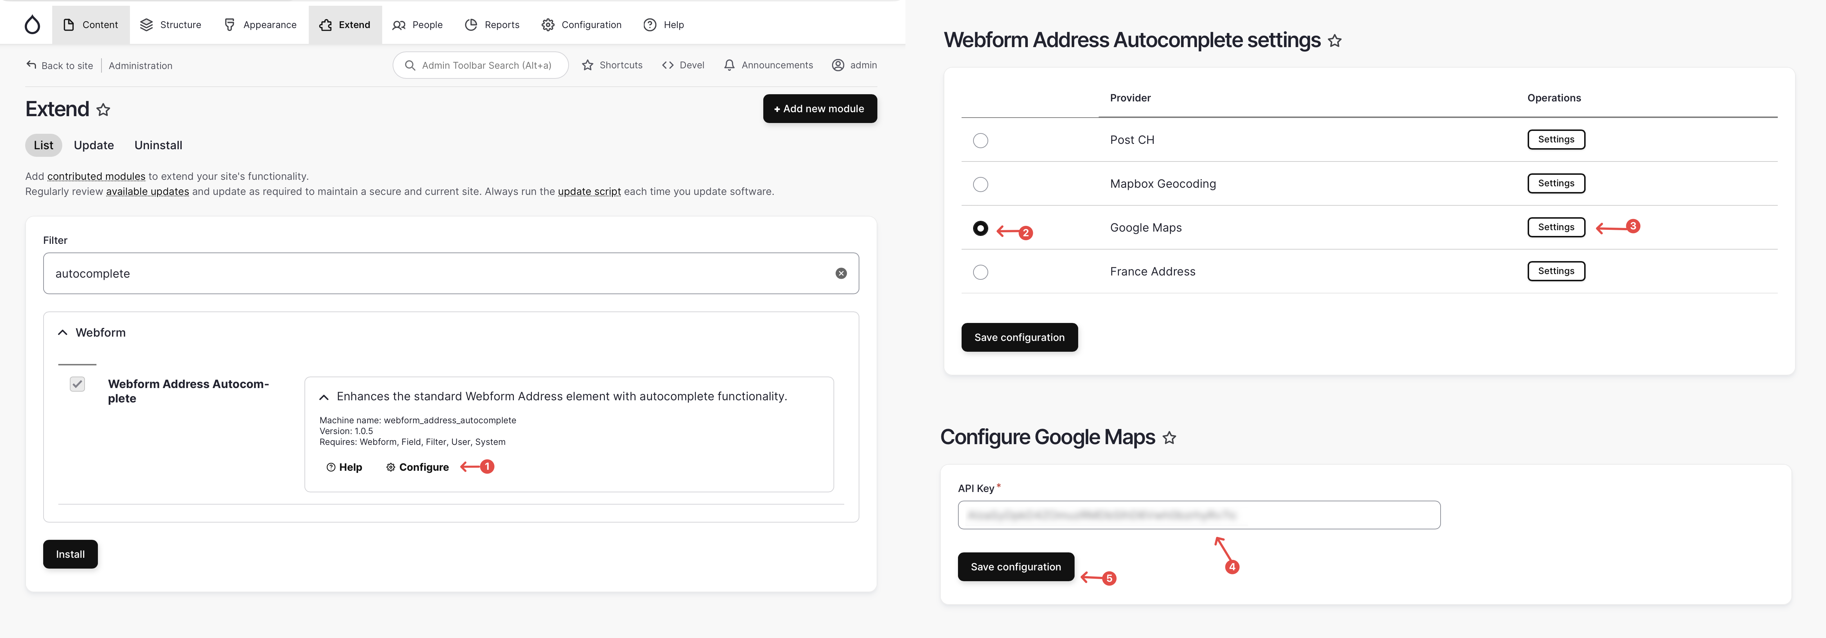Viewport: 1826px width, 638px height.
Task: Collapse the Webform module group
Action: (63, 333)
